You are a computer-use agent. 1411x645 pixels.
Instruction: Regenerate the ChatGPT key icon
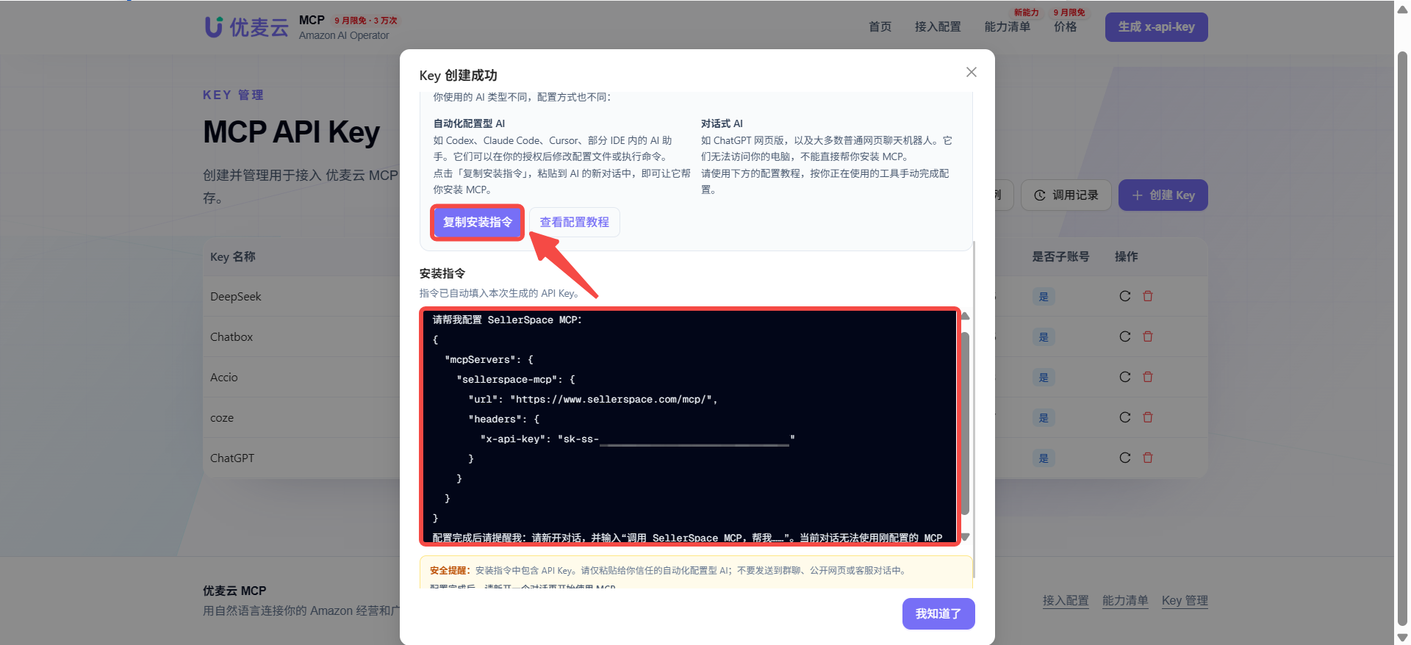pyautogui.click(x=1124, y=458)
